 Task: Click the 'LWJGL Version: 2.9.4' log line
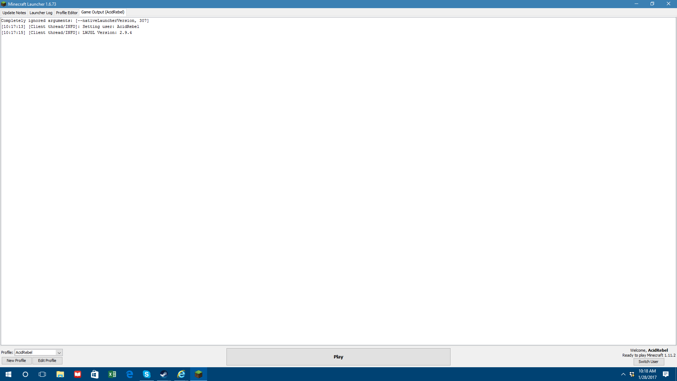pos(67,32)
